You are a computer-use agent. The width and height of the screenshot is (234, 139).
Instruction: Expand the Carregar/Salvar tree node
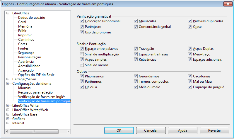[x=8, y=79]
